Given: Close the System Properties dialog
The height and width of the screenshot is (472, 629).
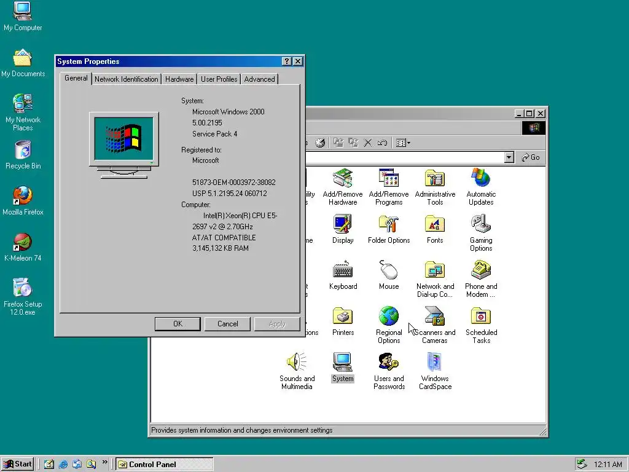Looking at the screenshot, I should pyautogui.click(x=298, y=61).
